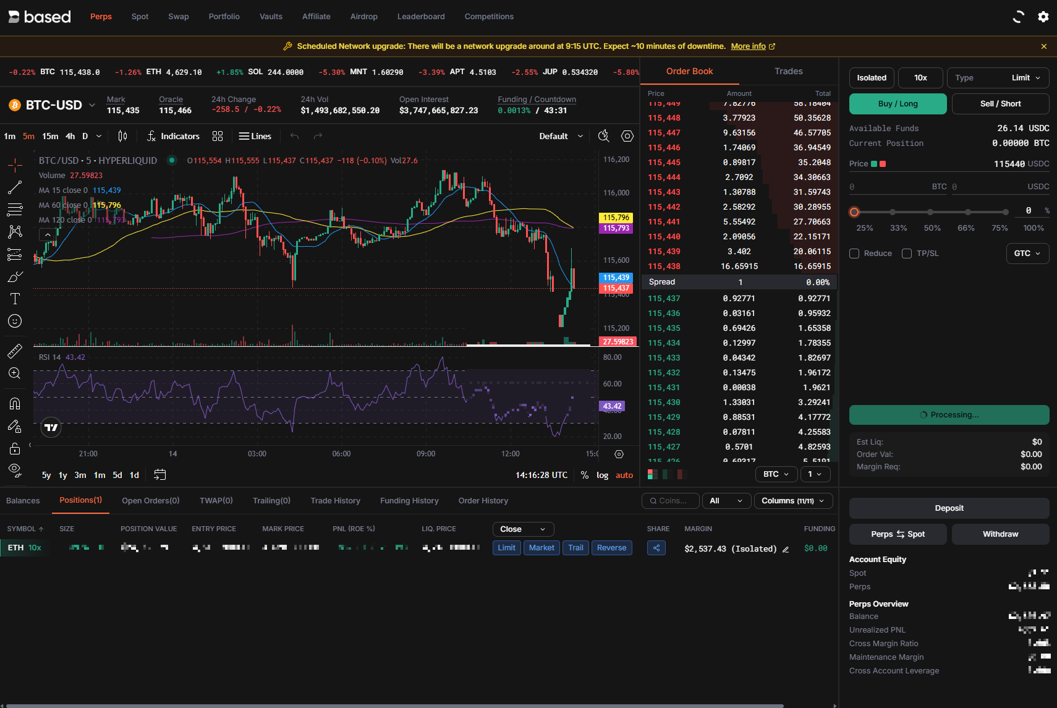Go to the Spot page
The height and width of the screenshot is (708, 1057).
click(x=140, y=17)
